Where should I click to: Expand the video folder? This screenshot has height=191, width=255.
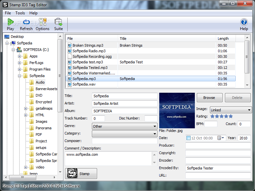point(25,167)
